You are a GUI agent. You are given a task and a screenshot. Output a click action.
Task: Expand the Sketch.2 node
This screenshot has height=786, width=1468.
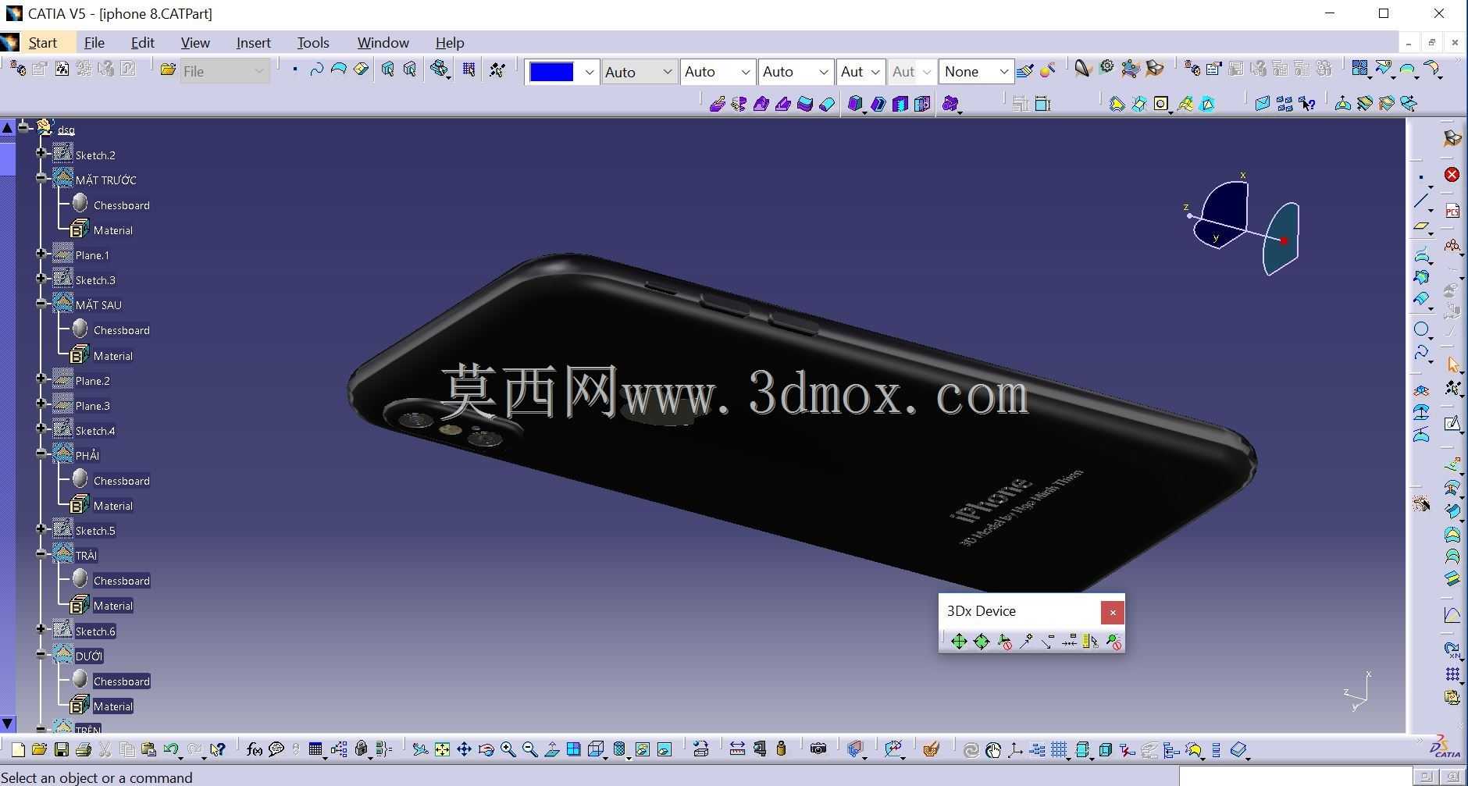point(41,153)
